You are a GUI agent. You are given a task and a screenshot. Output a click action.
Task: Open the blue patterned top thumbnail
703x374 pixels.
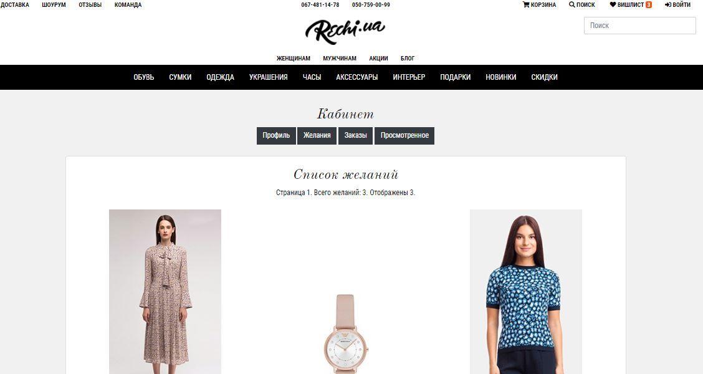click(x=526, y=292)
